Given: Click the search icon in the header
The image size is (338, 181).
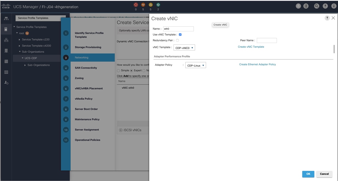Looking at the screenshot, I should point(316,6).
